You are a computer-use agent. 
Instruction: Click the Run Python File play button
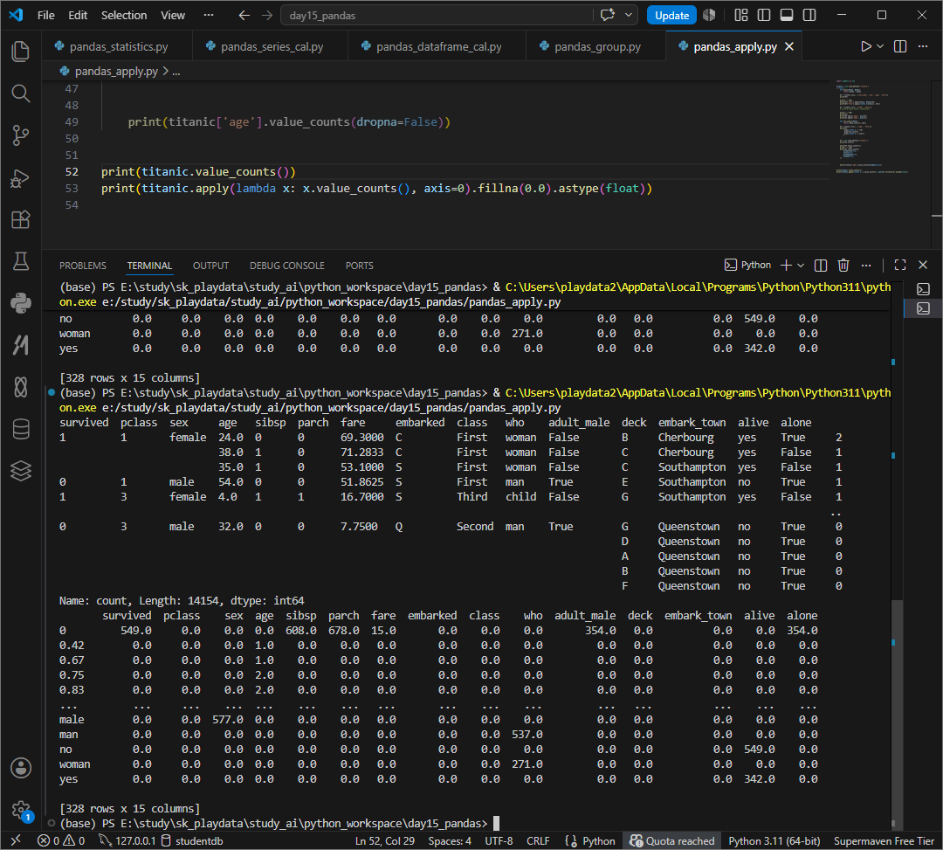pos(865,46)
